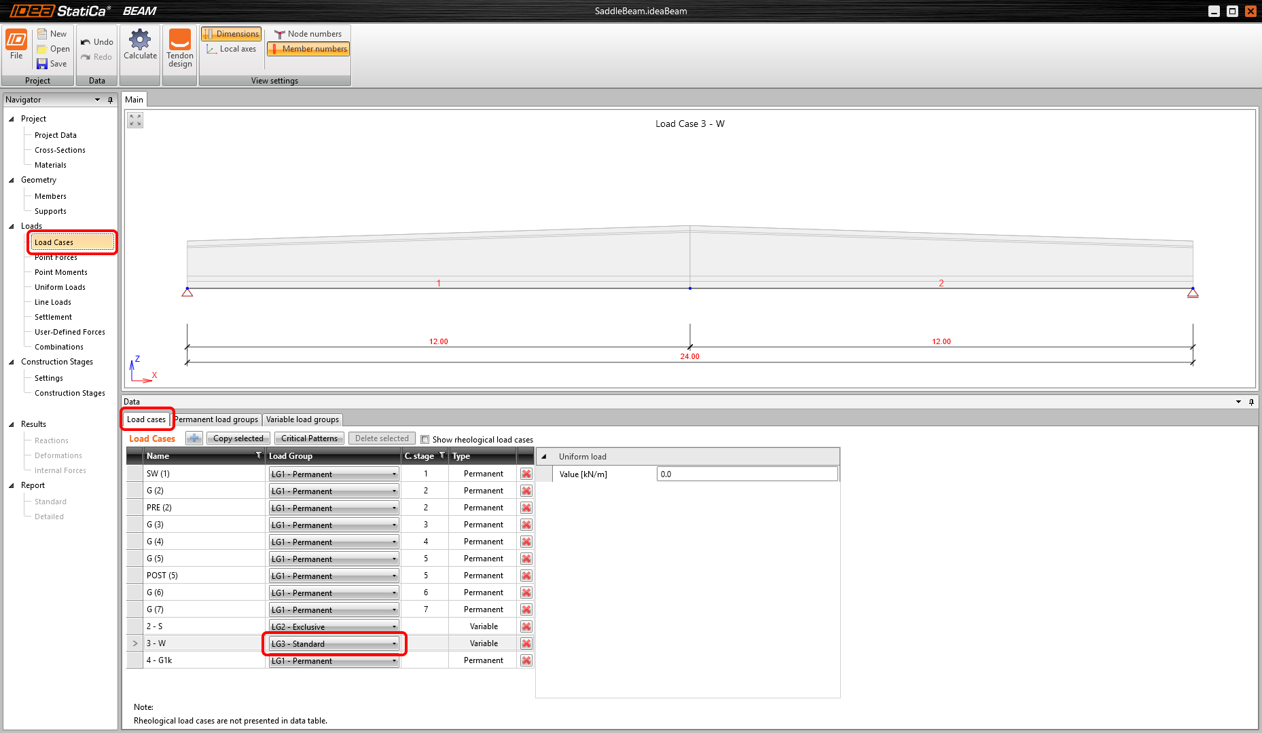The width and height of the screenshot is (1262, 733).
Task: Switch to Permanent load groups tab
Action: pos(217,419)
